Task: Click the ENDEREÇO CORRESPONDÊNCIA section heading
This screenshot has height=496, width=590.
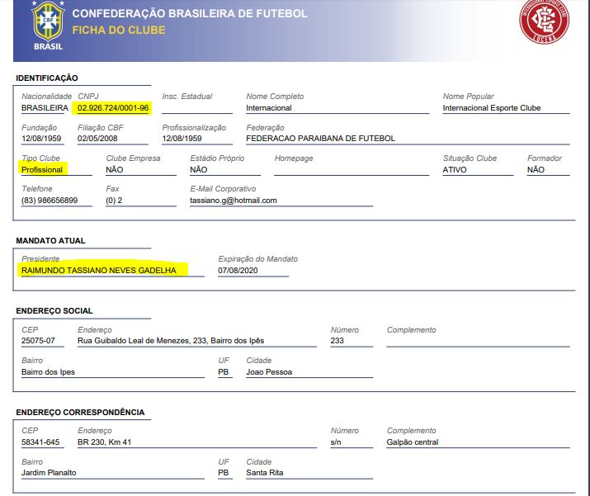Action: (80, 413)
